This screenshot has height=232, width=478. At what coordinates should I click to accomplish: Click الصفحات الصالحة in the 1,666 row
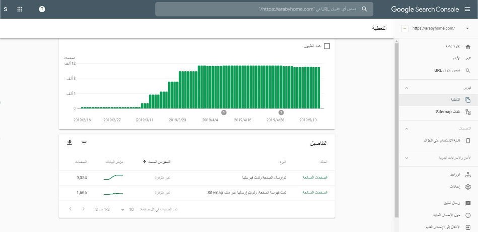click(315, 193)
